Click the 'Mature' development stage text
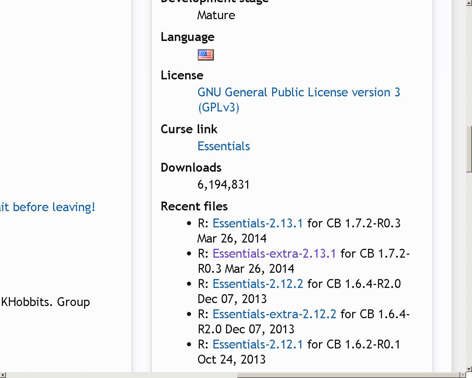The width and height of the screenshot is (472, 378). 216,15
